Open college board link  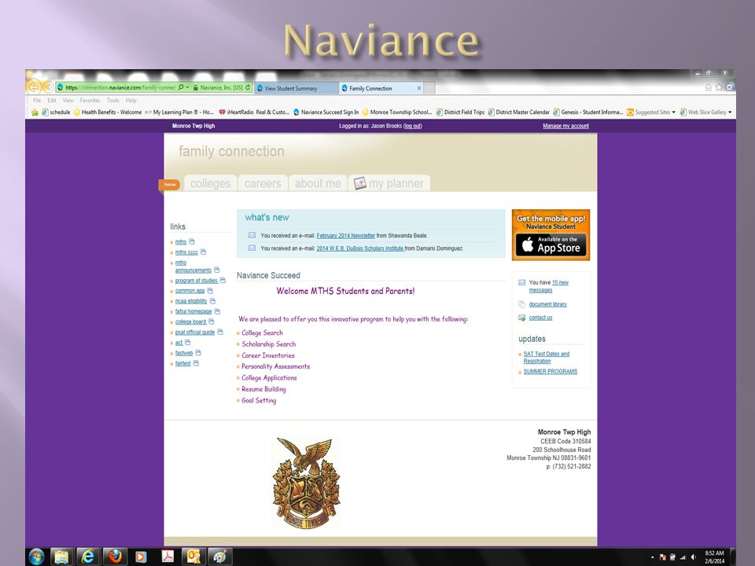190,322
